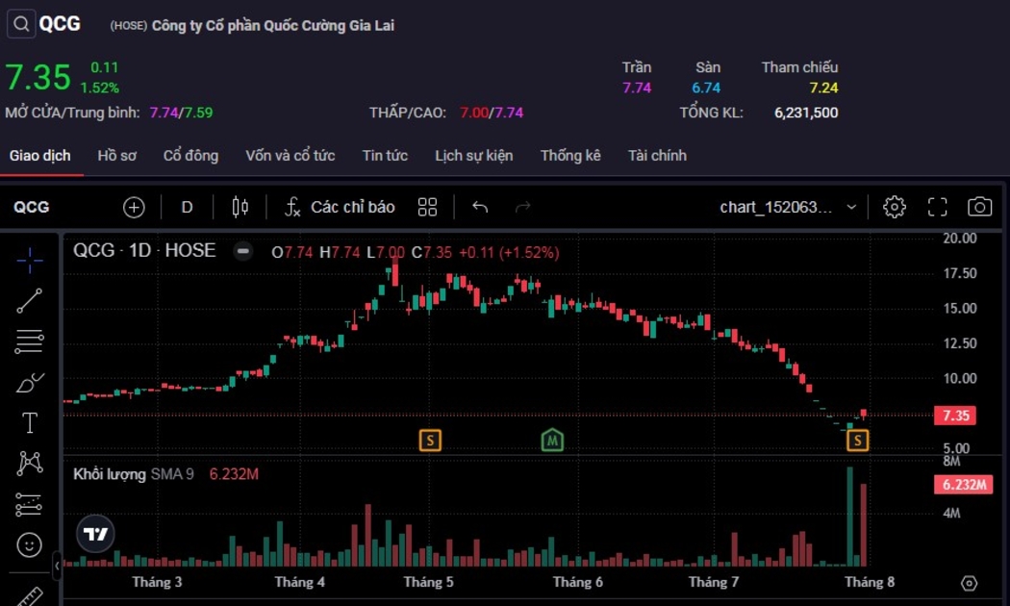This screenshot has width=1010, height=606.
Task: Open the emoji icons tool
Action: point(30,545)
